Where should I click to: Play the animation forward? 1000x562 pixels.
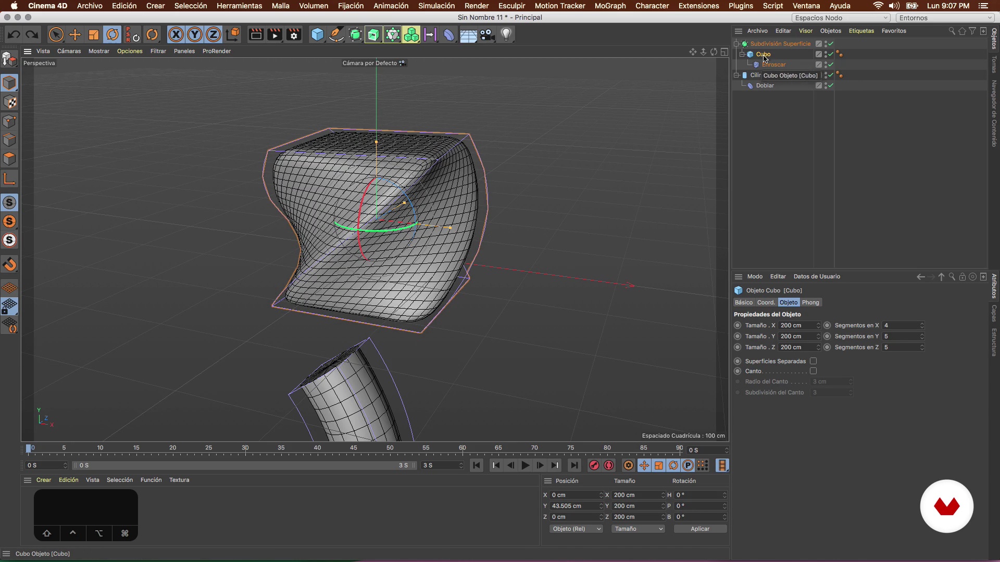tap(526, 466)
